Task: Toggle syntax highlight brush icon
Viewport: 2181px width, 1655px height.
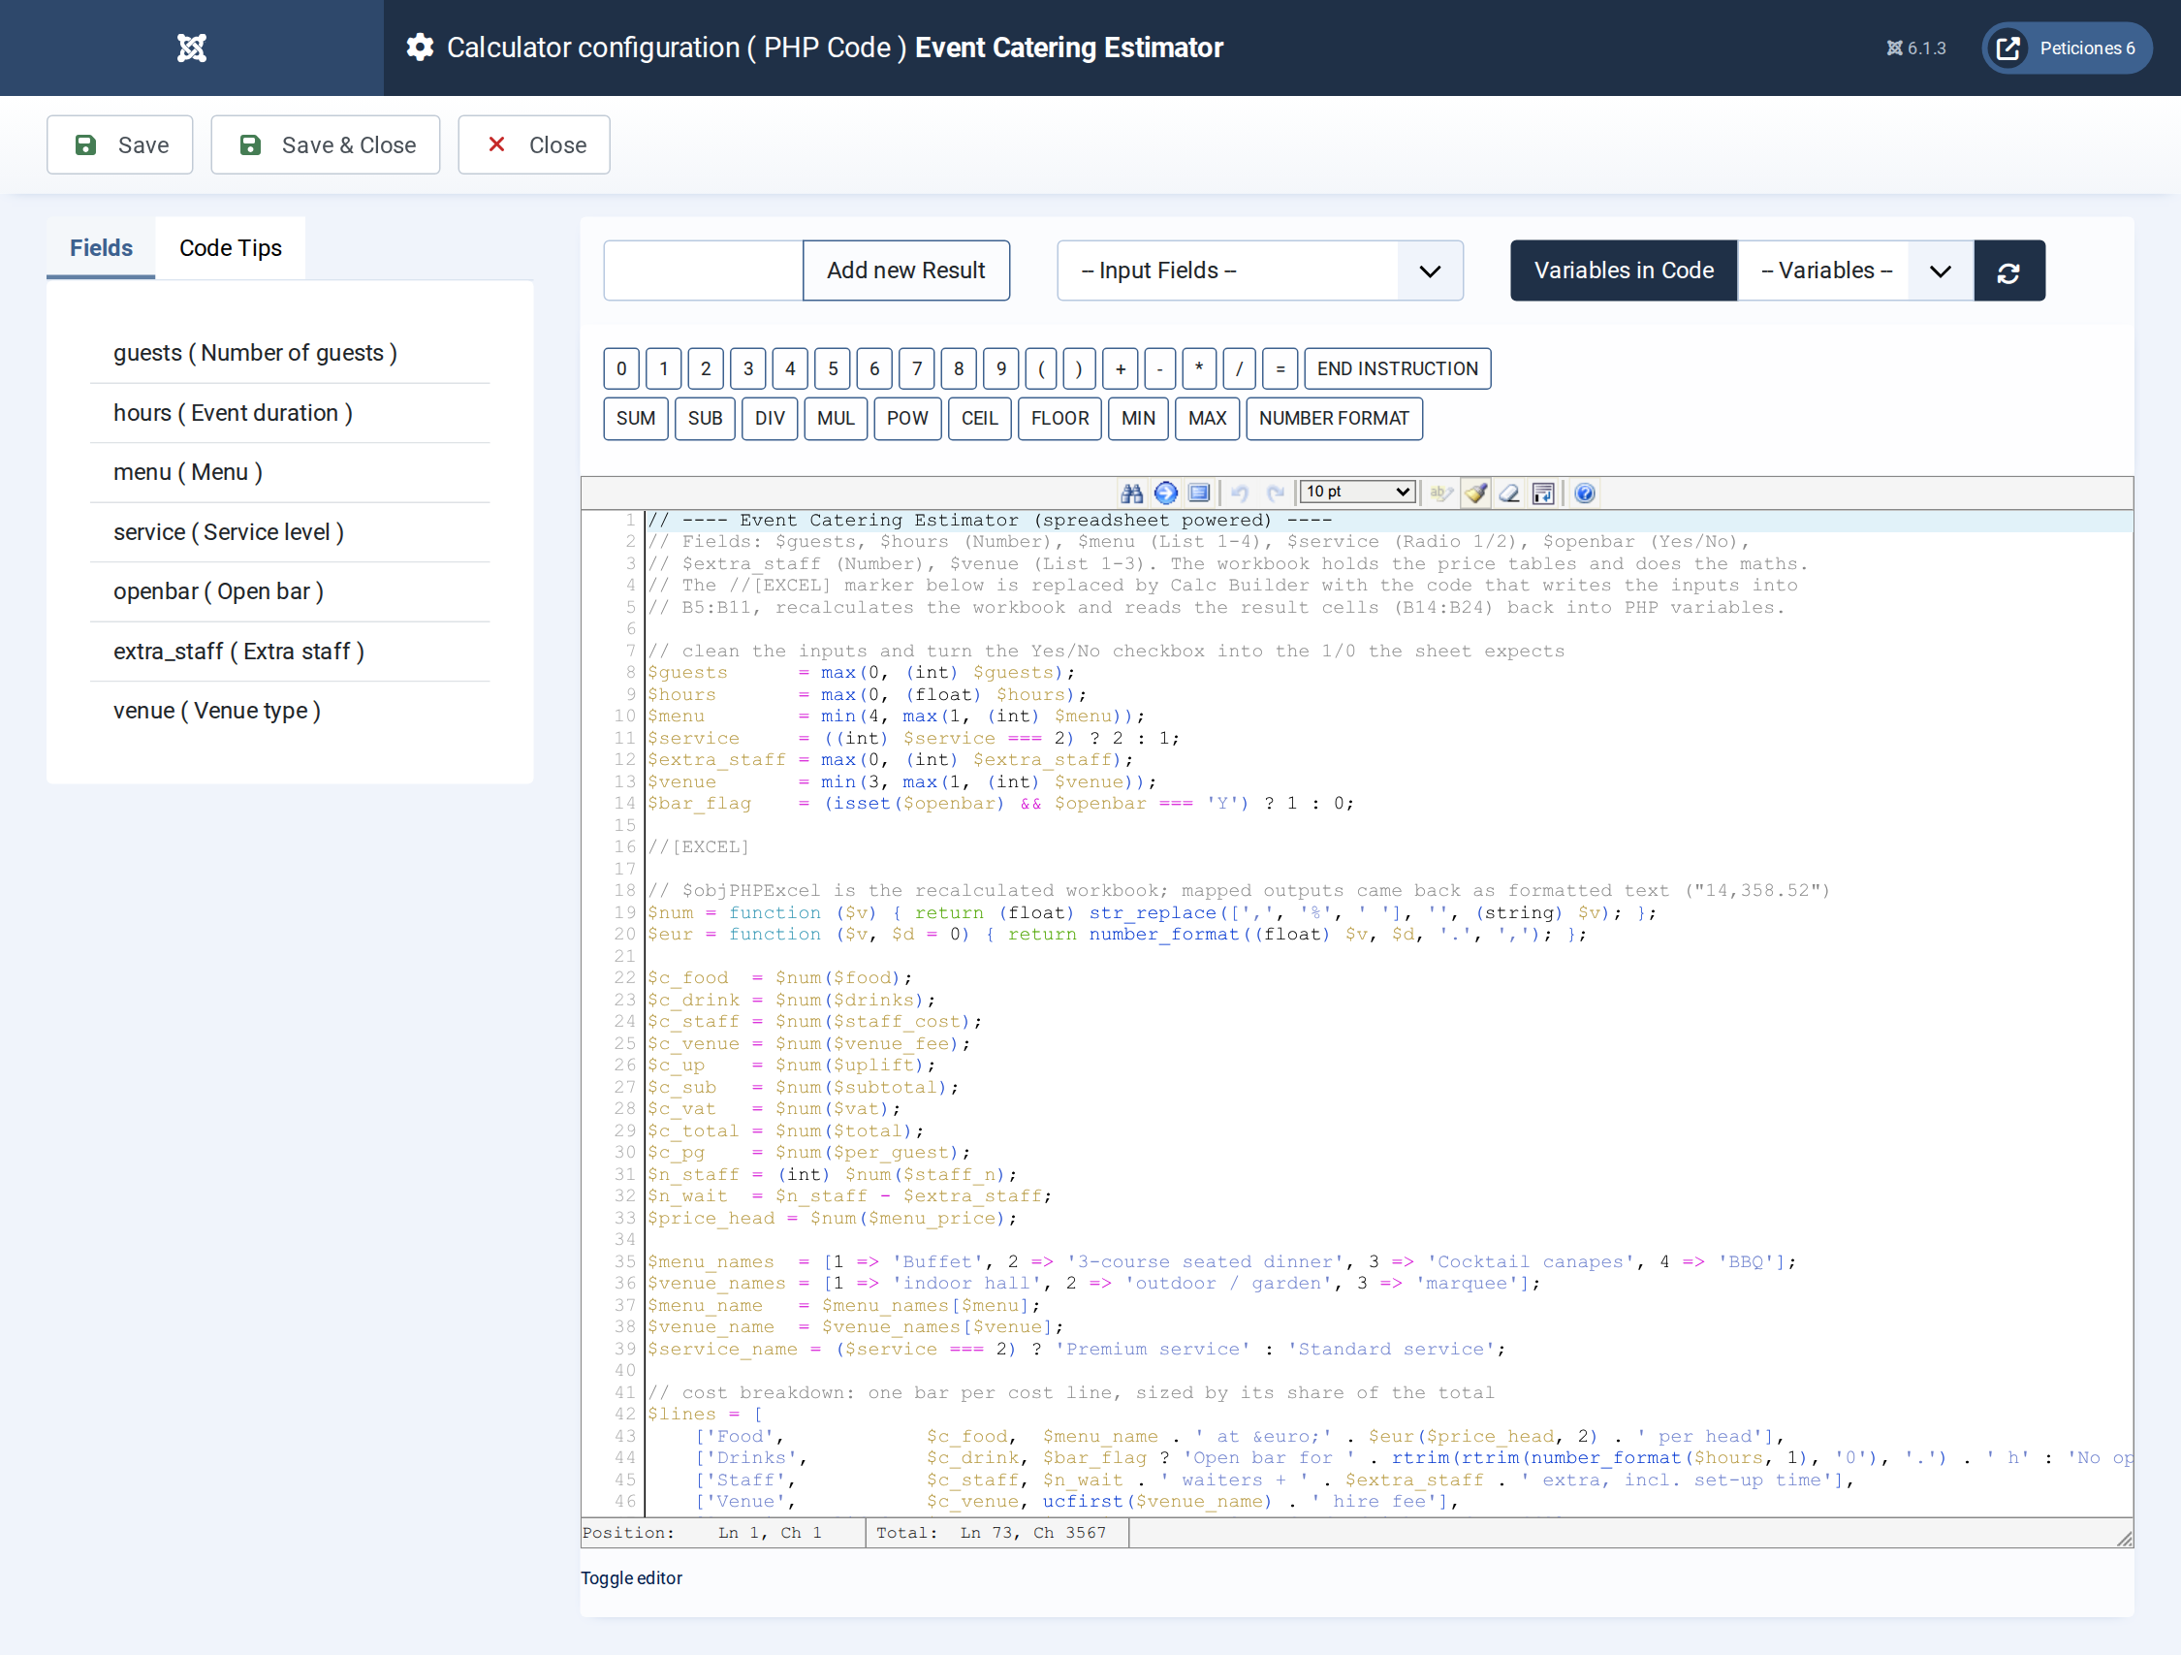Action: 1476,493
